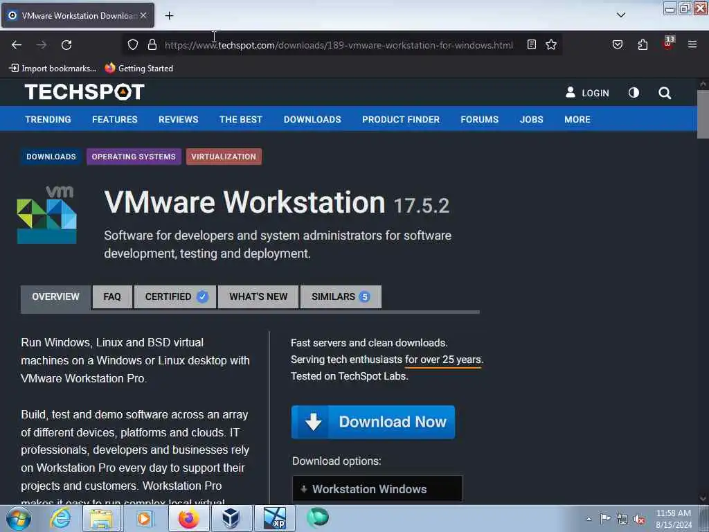
Task: Open the FEATURES menu item
Action: (115, 119)
